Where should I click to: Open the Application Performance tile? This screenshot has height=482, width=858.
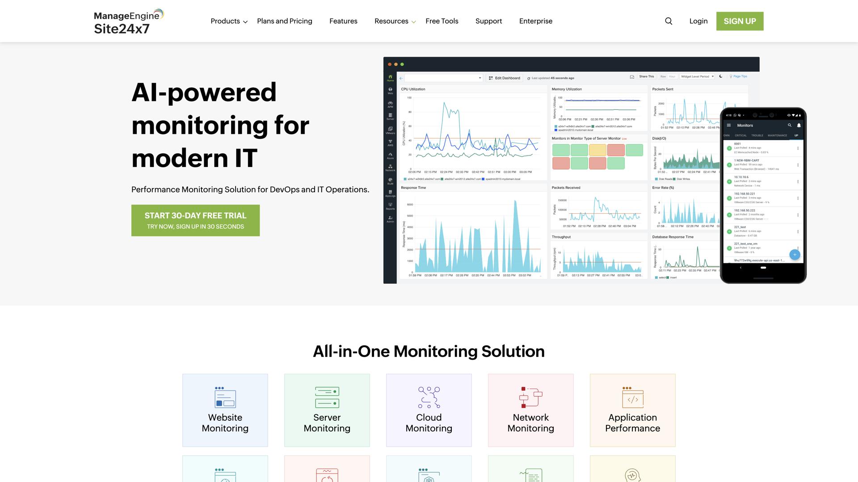[x=633, y=410]
